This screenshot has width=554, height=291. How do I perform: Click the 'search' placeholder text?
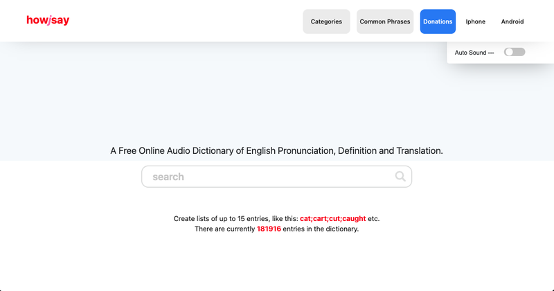coord(168,177)
